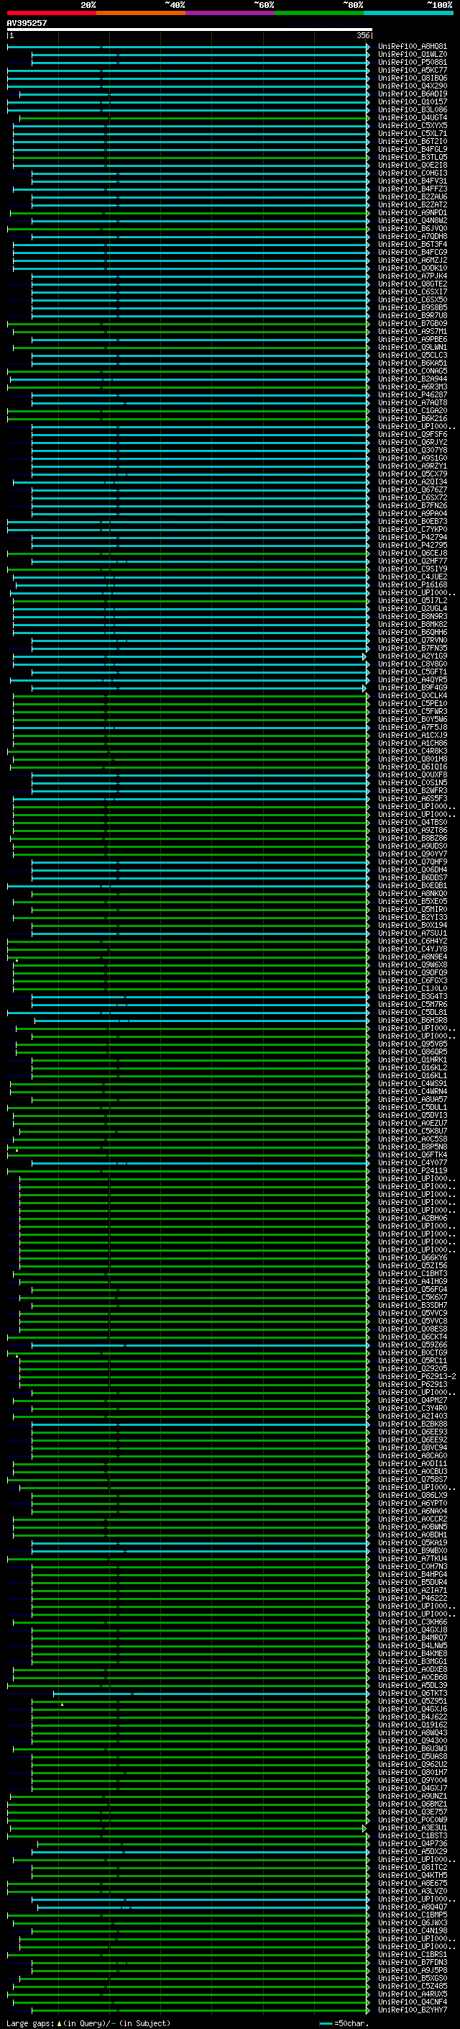Select label UniRef100_Q4UGT4
The width and height of the screenshot is (460, 2029).
pyautogui.click(x=413, y=117)
